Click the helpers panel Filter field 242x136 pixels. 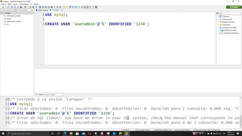click(229, 14)
